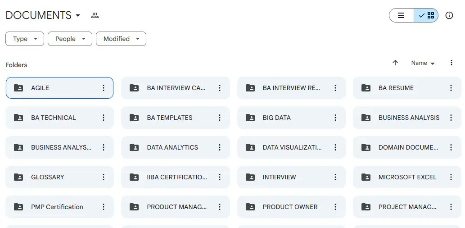
Task: Open more actions for PROJECT MANAG... folder
Action: tap(451, 207)
